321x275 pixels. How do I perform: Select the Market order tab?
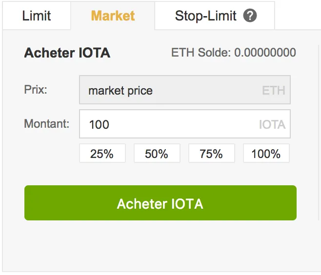pyautogui.click(x=113, y=16)
